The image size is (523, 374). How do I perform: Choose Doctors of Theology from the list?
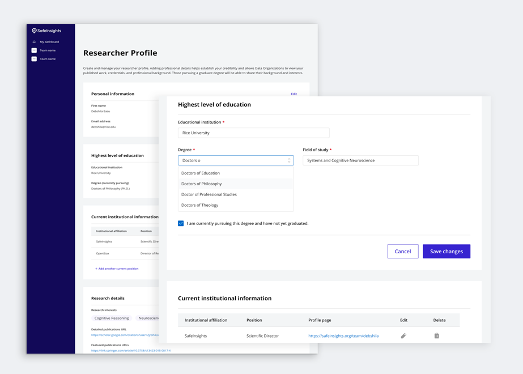click(236, 205)
